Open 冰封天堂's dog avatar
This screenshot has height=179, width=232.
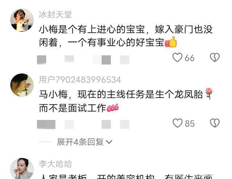tap(22, 20)
